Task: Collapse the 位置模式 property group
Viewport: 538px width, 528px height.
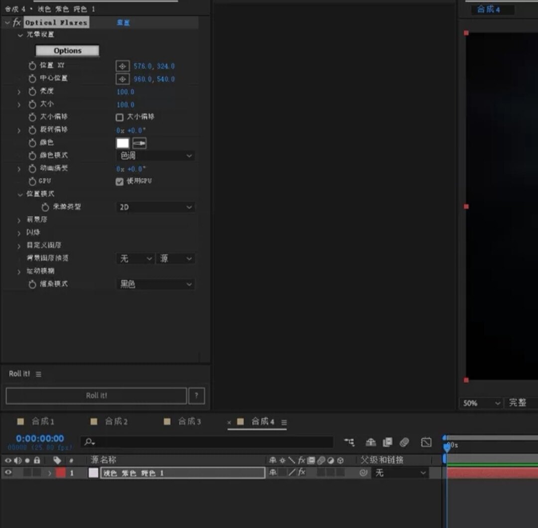Action: (x=20, y=194)
